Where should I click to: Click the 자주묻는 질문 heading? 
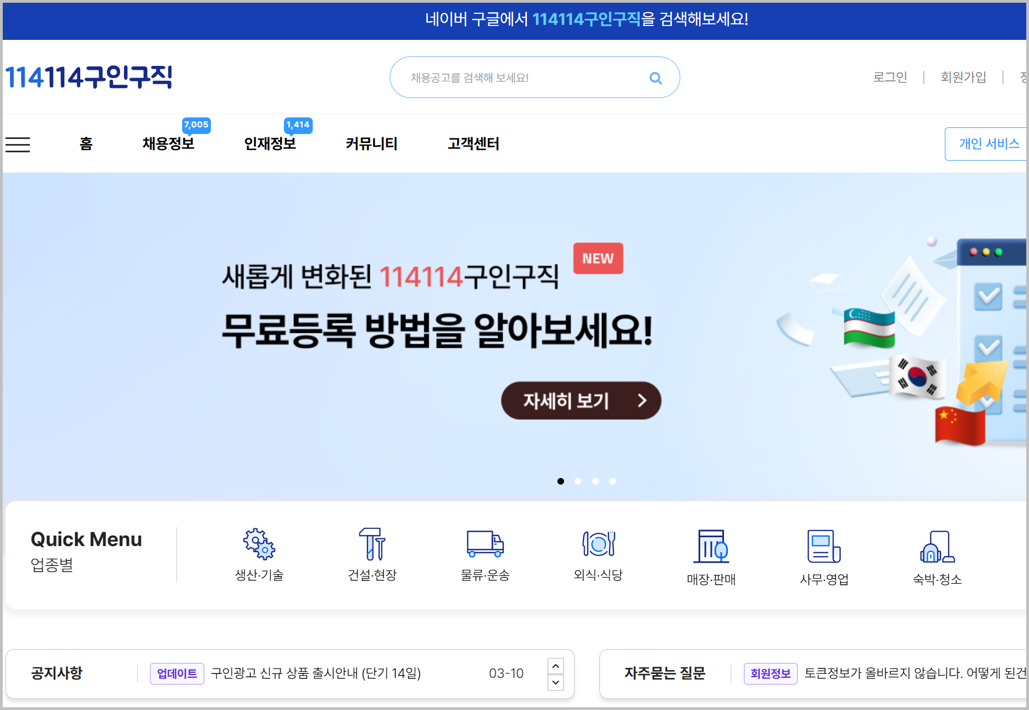coord(665,673)
